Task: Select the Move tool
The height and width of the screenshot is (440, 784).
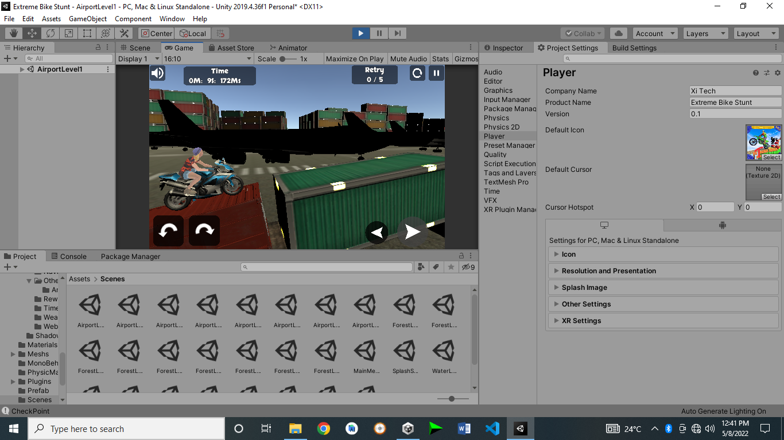Action: point(31,33)
